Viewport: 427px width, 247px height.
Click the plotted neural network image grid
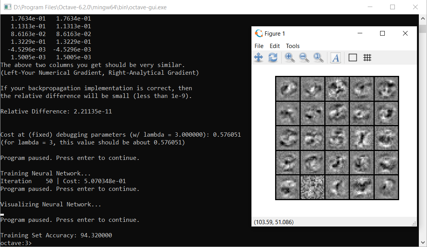pos(337,138)
